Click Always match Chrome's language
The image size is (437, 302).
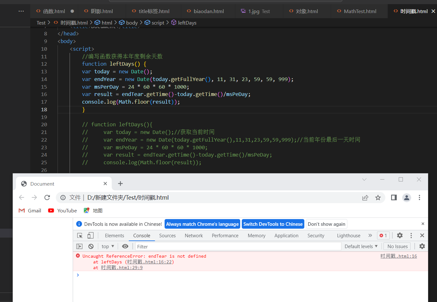coord(202,224)
